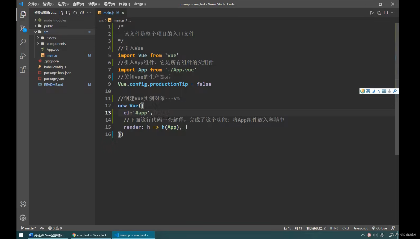The width and height of the screenshot is (420, 239).
Task: Open IME soft keyboard icon
Action: tap(384, 91)
